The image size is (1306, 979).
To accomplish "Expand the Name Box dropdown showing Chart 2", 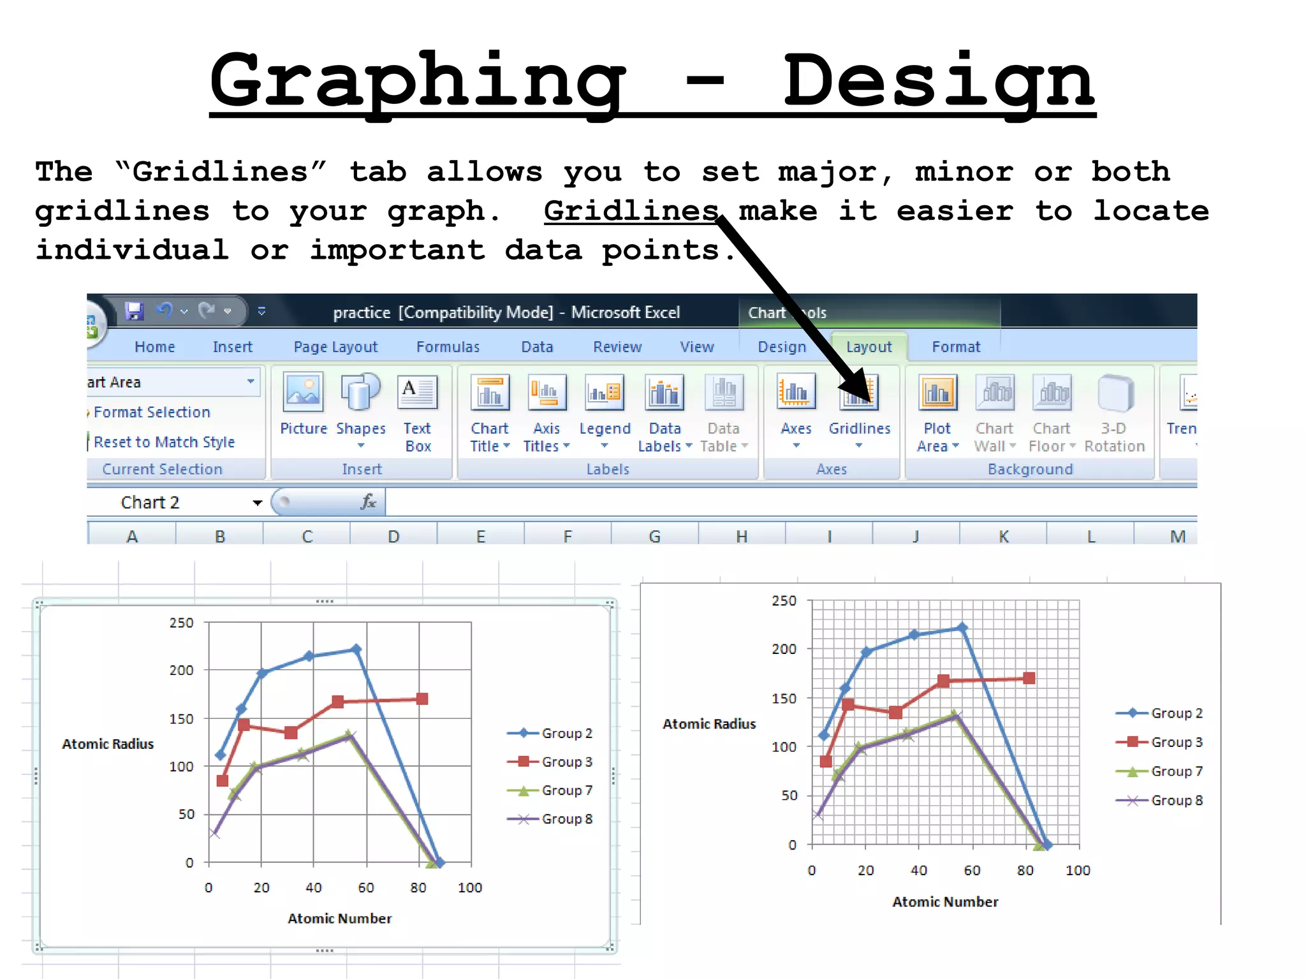I will [257, 503].
